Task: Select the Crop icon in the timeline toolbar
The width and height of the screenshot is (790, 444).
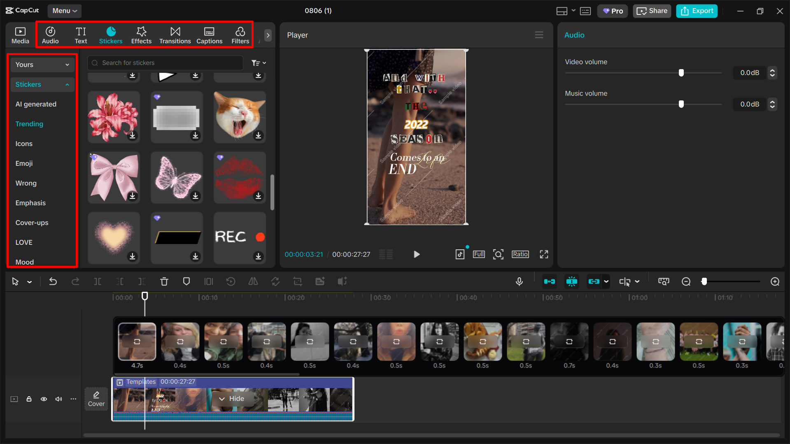Action: point(298,281)
